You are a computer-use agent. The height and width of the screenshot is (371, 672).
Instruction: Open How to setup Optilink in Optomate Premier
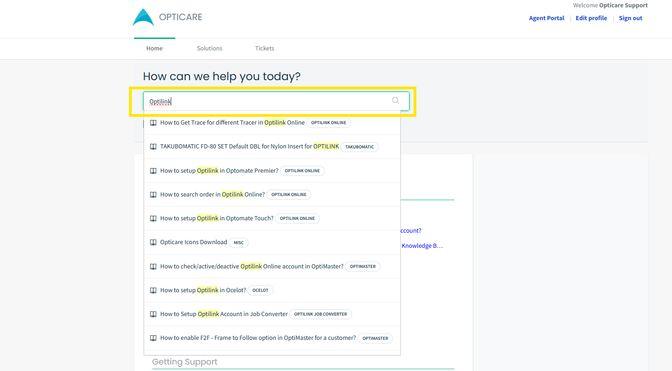pos(219,171)
